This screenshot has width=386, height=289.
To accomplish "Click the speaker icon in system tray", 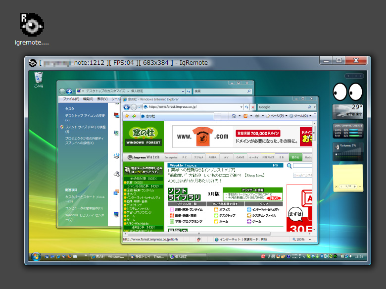I will (350, 256).
